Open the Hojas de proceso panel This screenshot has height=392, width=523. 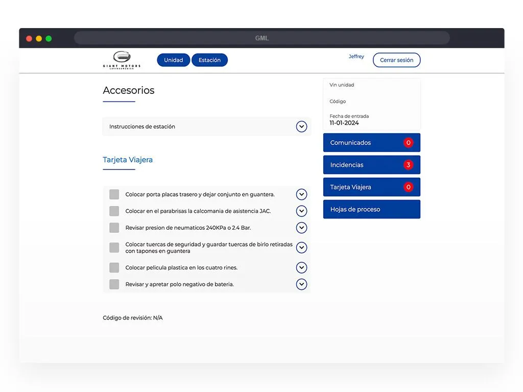pyautogui.click(x=371, y=209)
